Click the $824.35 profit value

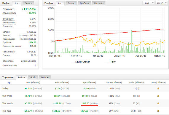(x=32, y=42)
